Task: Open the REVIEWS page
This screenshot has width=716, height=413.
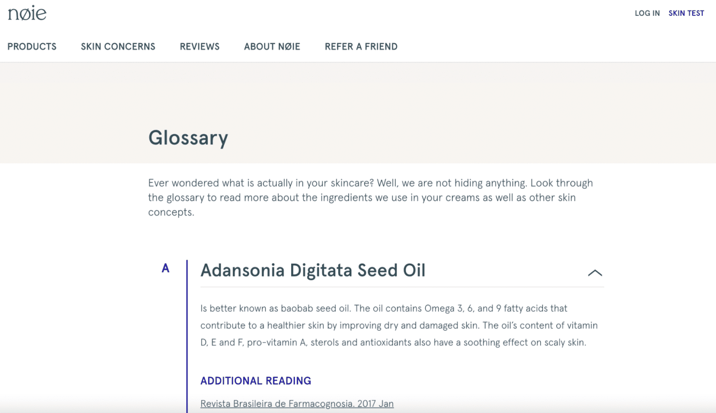Action: click(x=200, y=47)
